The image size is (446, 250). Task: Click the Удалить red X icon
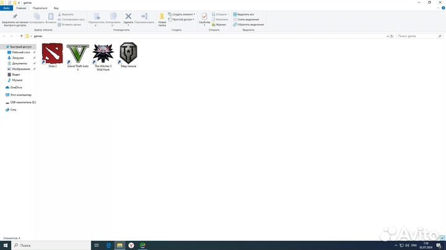[x=128, y=17]
